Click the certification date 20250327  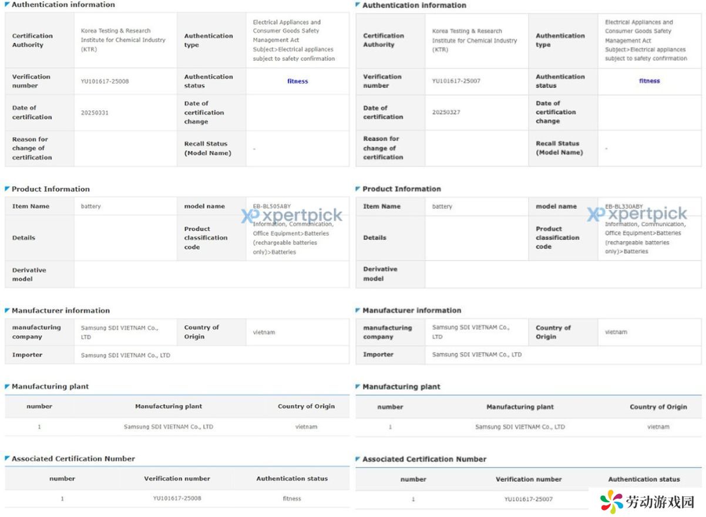click(446, 112)
